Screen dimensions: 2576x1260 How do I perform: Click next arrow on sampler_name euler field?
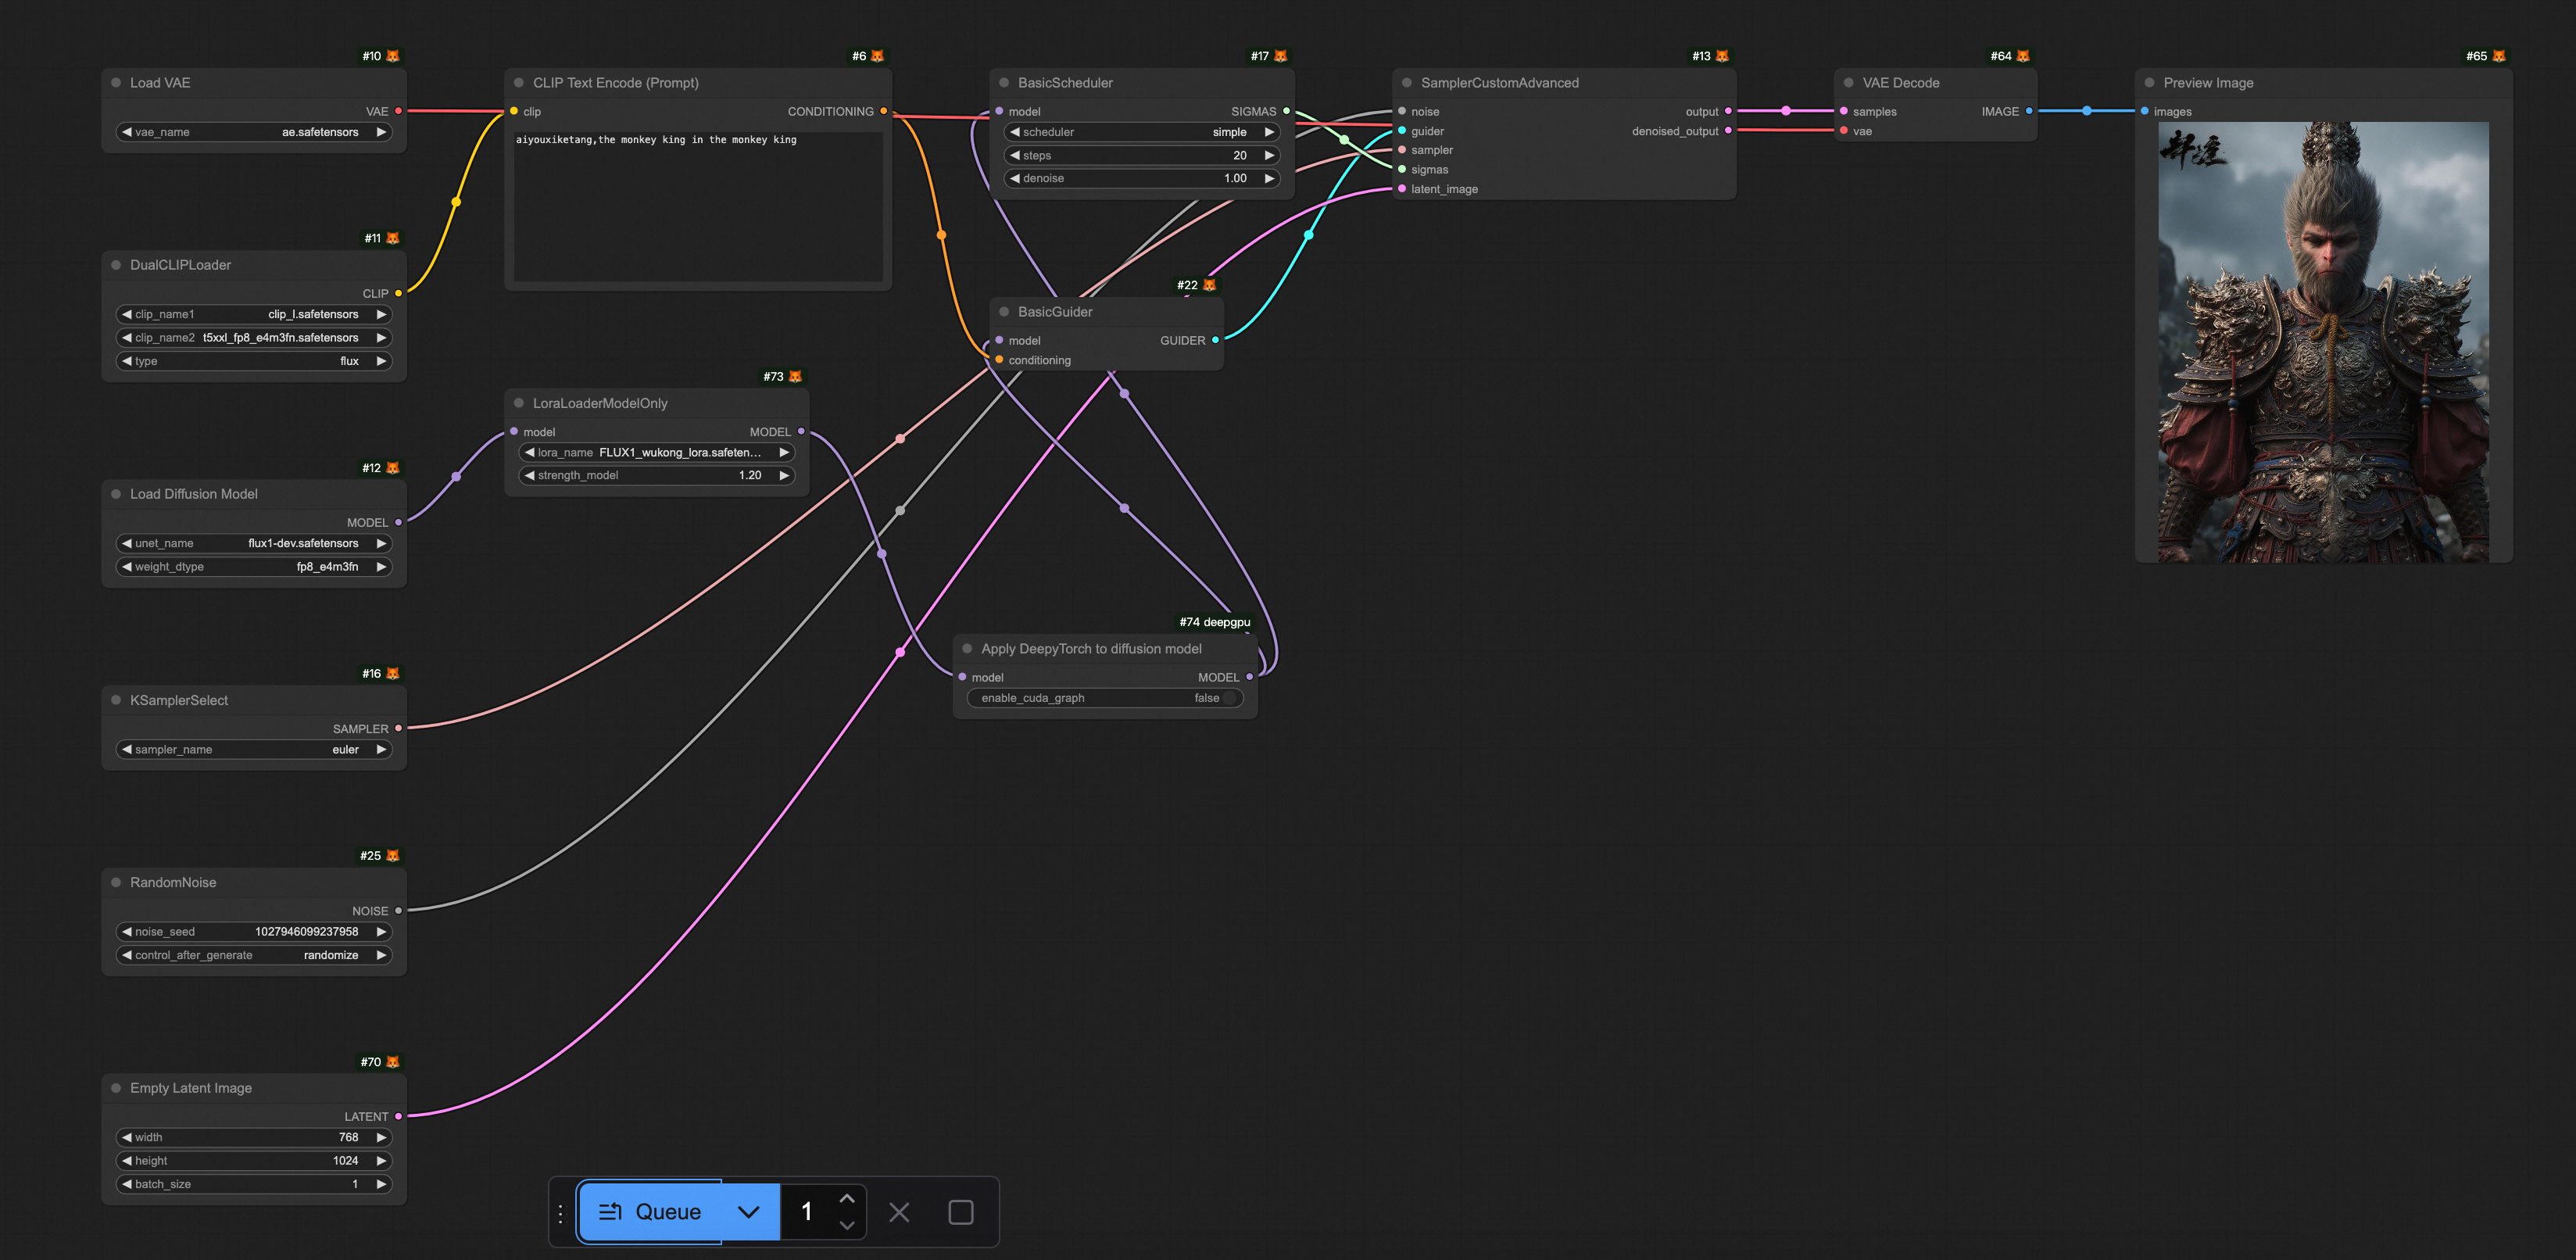point(381,749)
